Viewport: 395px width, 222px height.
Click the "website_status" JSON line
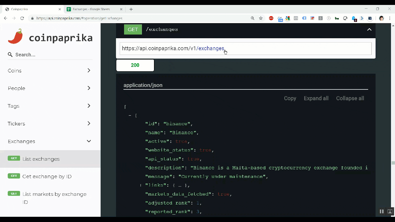180,150
